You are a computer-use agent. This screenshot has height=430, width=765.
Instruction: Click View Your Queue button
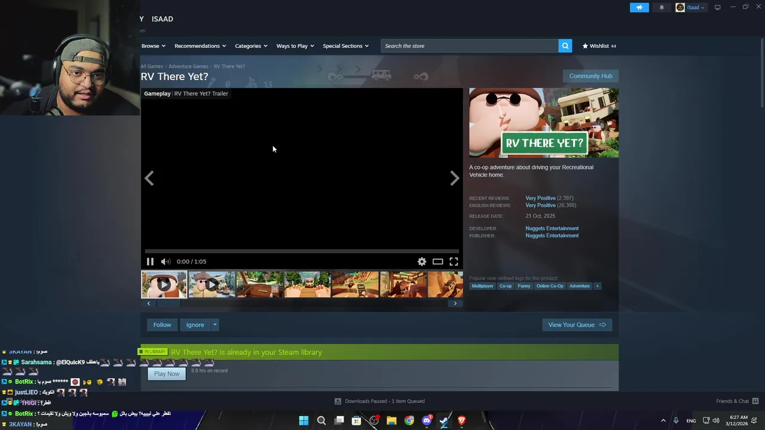pos(577,325)
